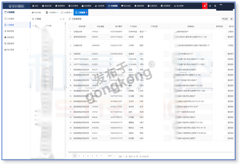Switch to 计划管理 in top navigation
The width and height of the screenshot is (242, 166).
(x=114, y=6)
